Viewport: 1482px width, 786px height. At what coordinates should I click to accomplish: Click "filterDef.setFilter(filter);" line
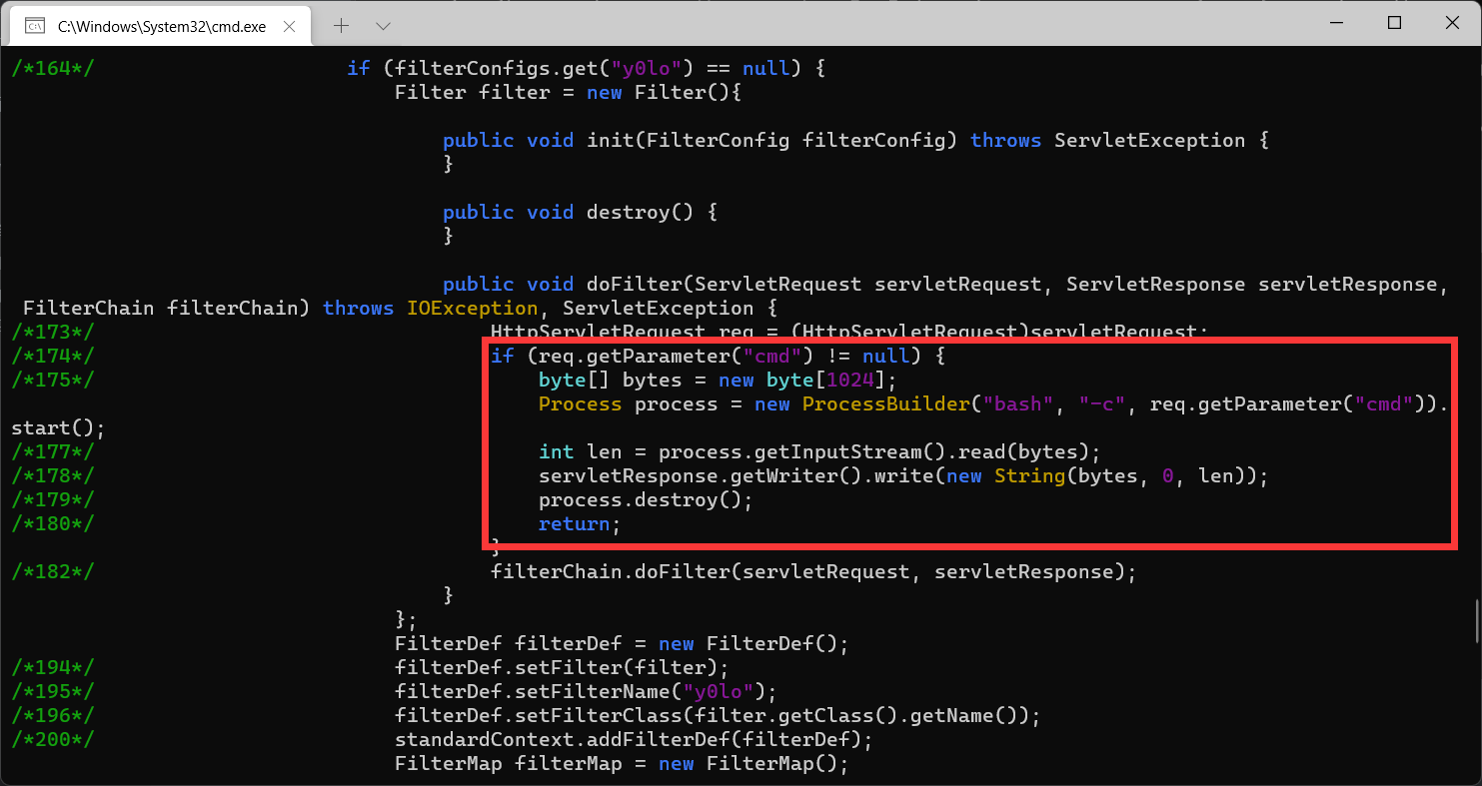click(562, 668)
